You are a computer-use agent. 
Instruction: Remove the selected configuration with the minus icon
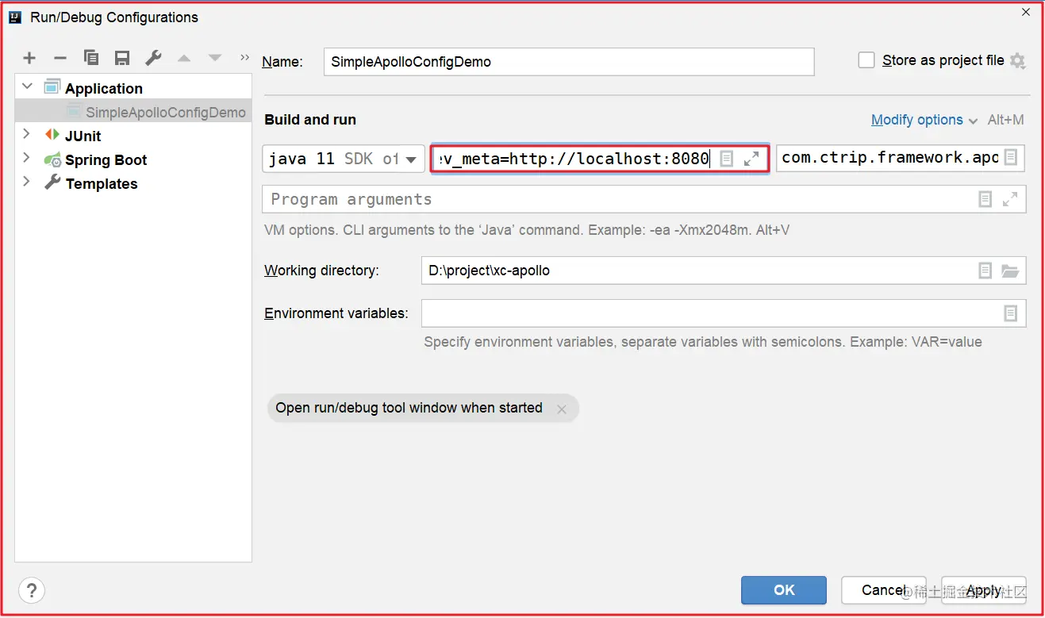tap(60, 58)
